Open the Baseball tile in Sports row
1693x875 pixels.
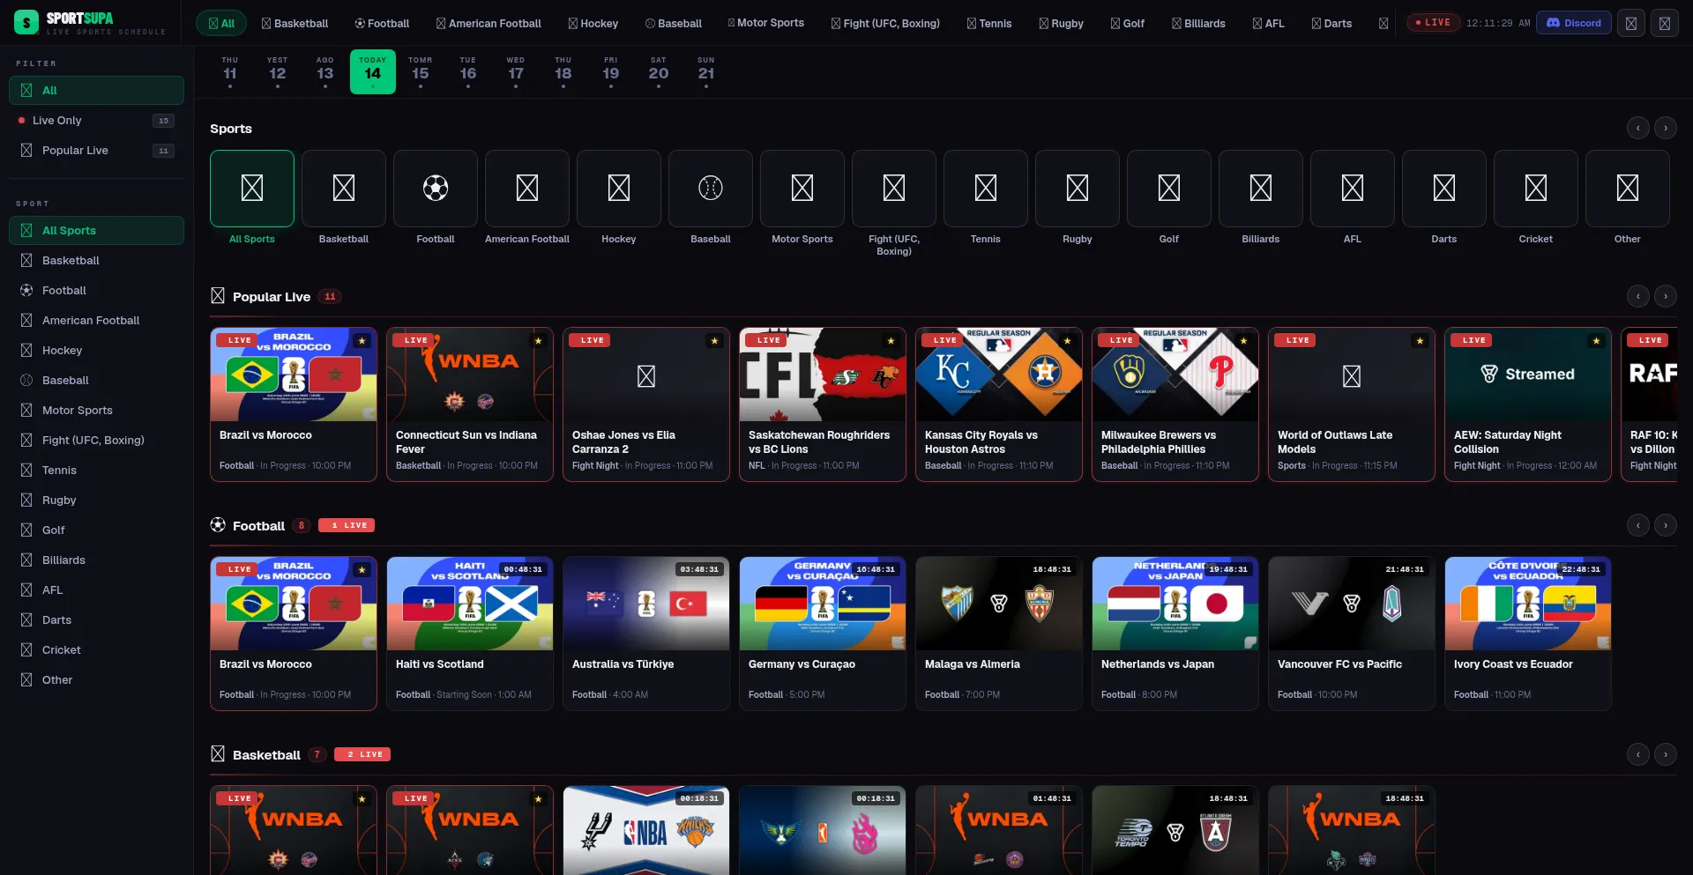711,189
